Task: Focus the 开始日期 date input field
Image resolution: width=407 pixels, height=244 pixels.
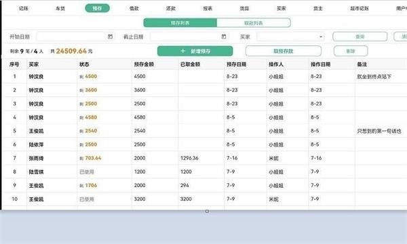Action: 75,37
